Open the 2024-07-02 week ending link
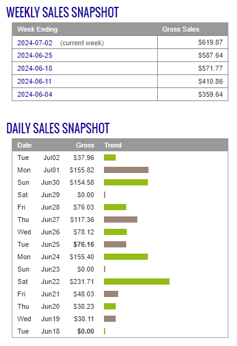This screenshot has width=237, height=346. click(x=35, y=43)
